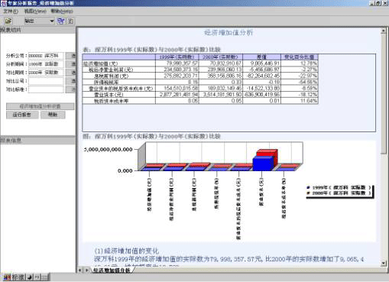Image resolution: width=389 pixels, height=282 pixels.
Task: Click the tab-scroll left arrow at bottom
Action: 80,270
